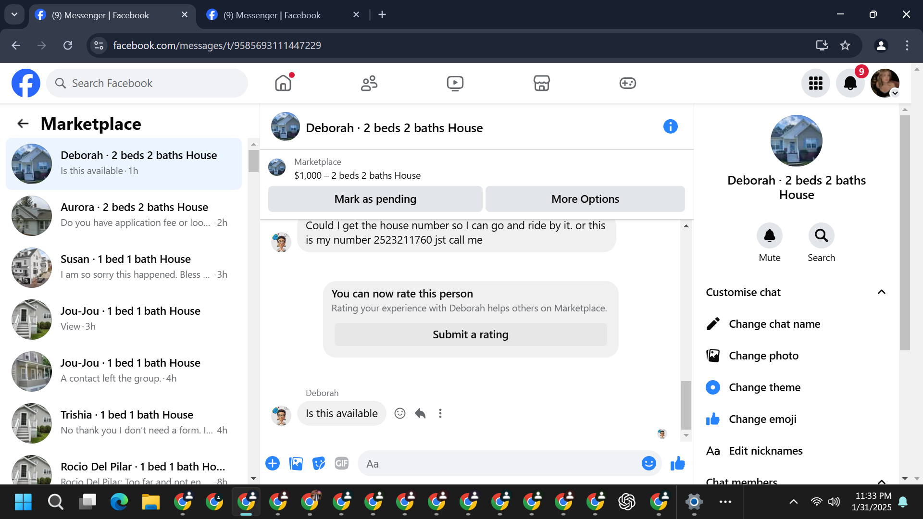Viewport: 923px width, 519px height.
Task: Click the back arrow beside Marketplace heading
Action: point(23,124)
